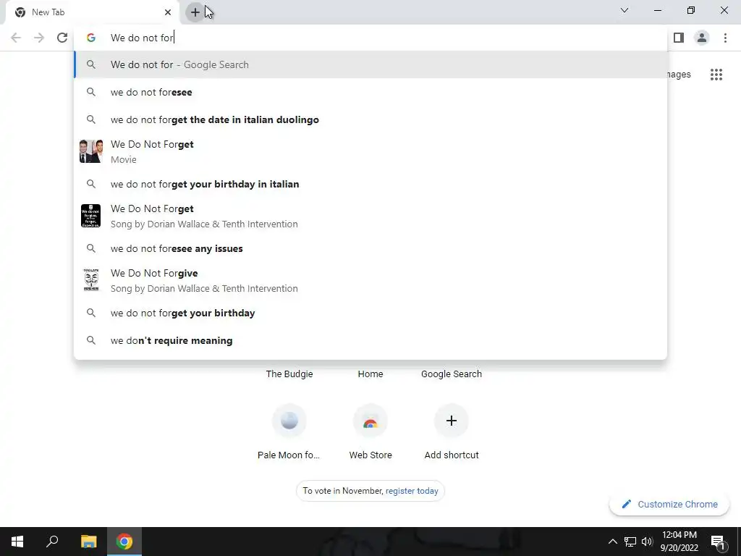
Task: Open the tab search chevron
Action: tap(624, 10)
